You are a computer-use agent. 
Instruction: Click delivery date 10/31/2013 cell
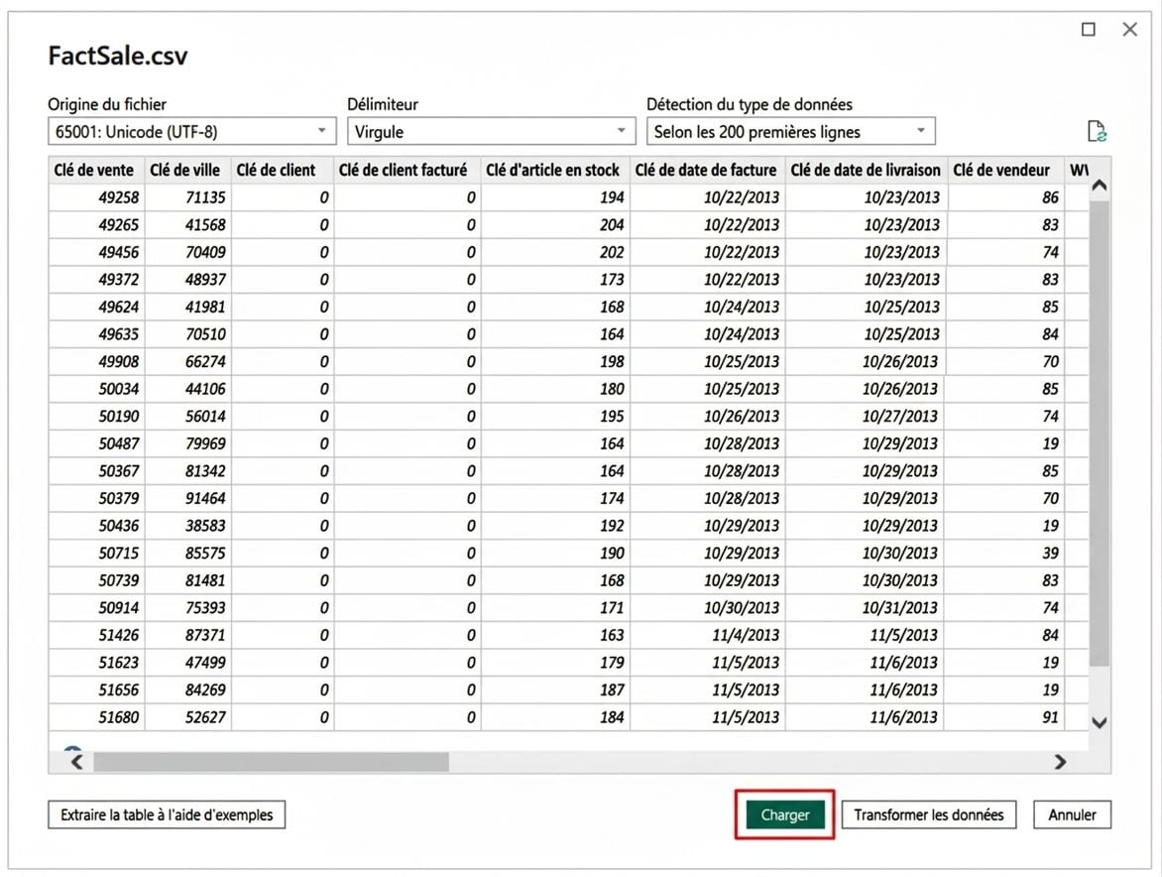point(867,608)
